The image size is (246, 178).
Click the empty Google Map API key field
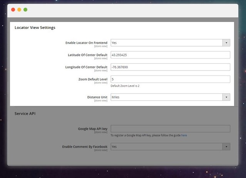170,129
